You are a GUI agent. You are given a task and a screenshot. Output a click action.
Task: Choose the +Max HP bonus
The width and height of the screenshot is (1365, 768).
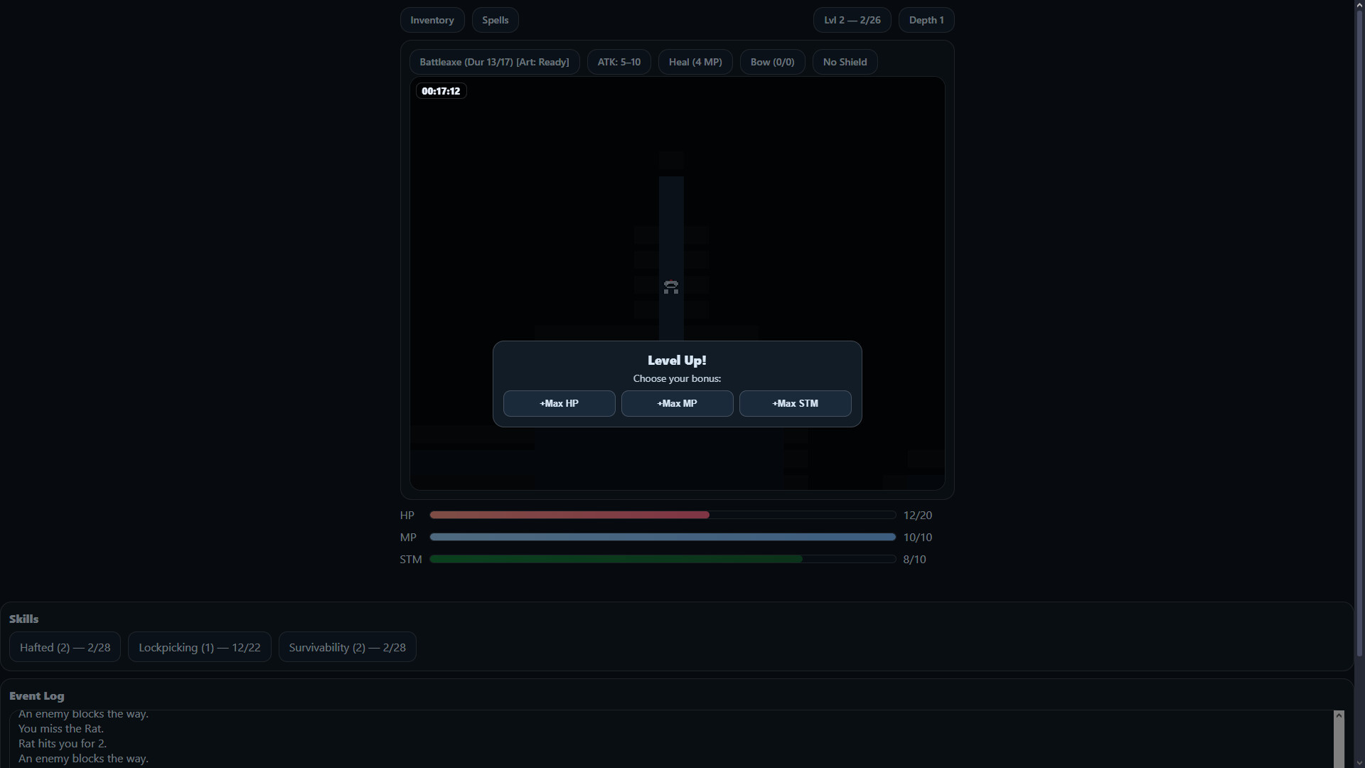(559, 403)
